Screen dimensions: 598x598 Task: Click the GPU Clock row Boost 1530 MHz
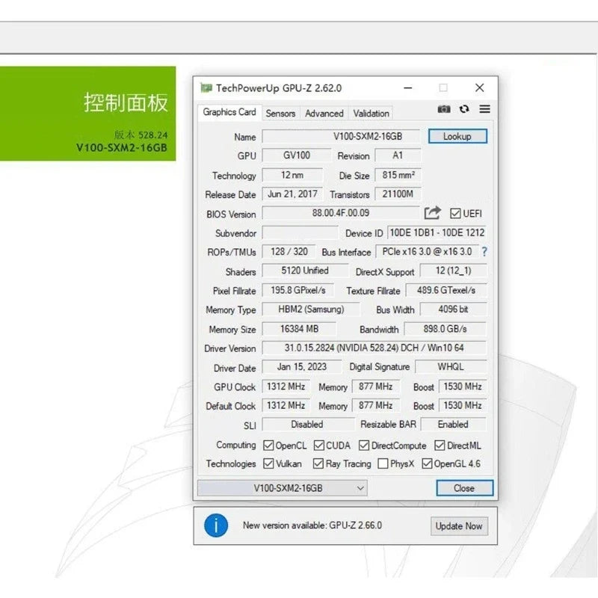(463, 386)
